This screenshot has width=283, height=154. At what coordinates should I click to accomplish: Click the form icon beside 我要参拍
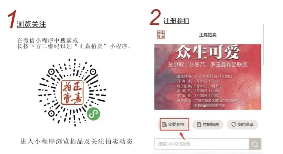coord(164,125)
